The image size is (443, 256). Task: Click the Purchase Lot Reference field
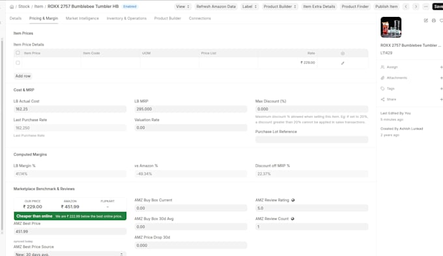pyautogui.click(x=311, y=139)
